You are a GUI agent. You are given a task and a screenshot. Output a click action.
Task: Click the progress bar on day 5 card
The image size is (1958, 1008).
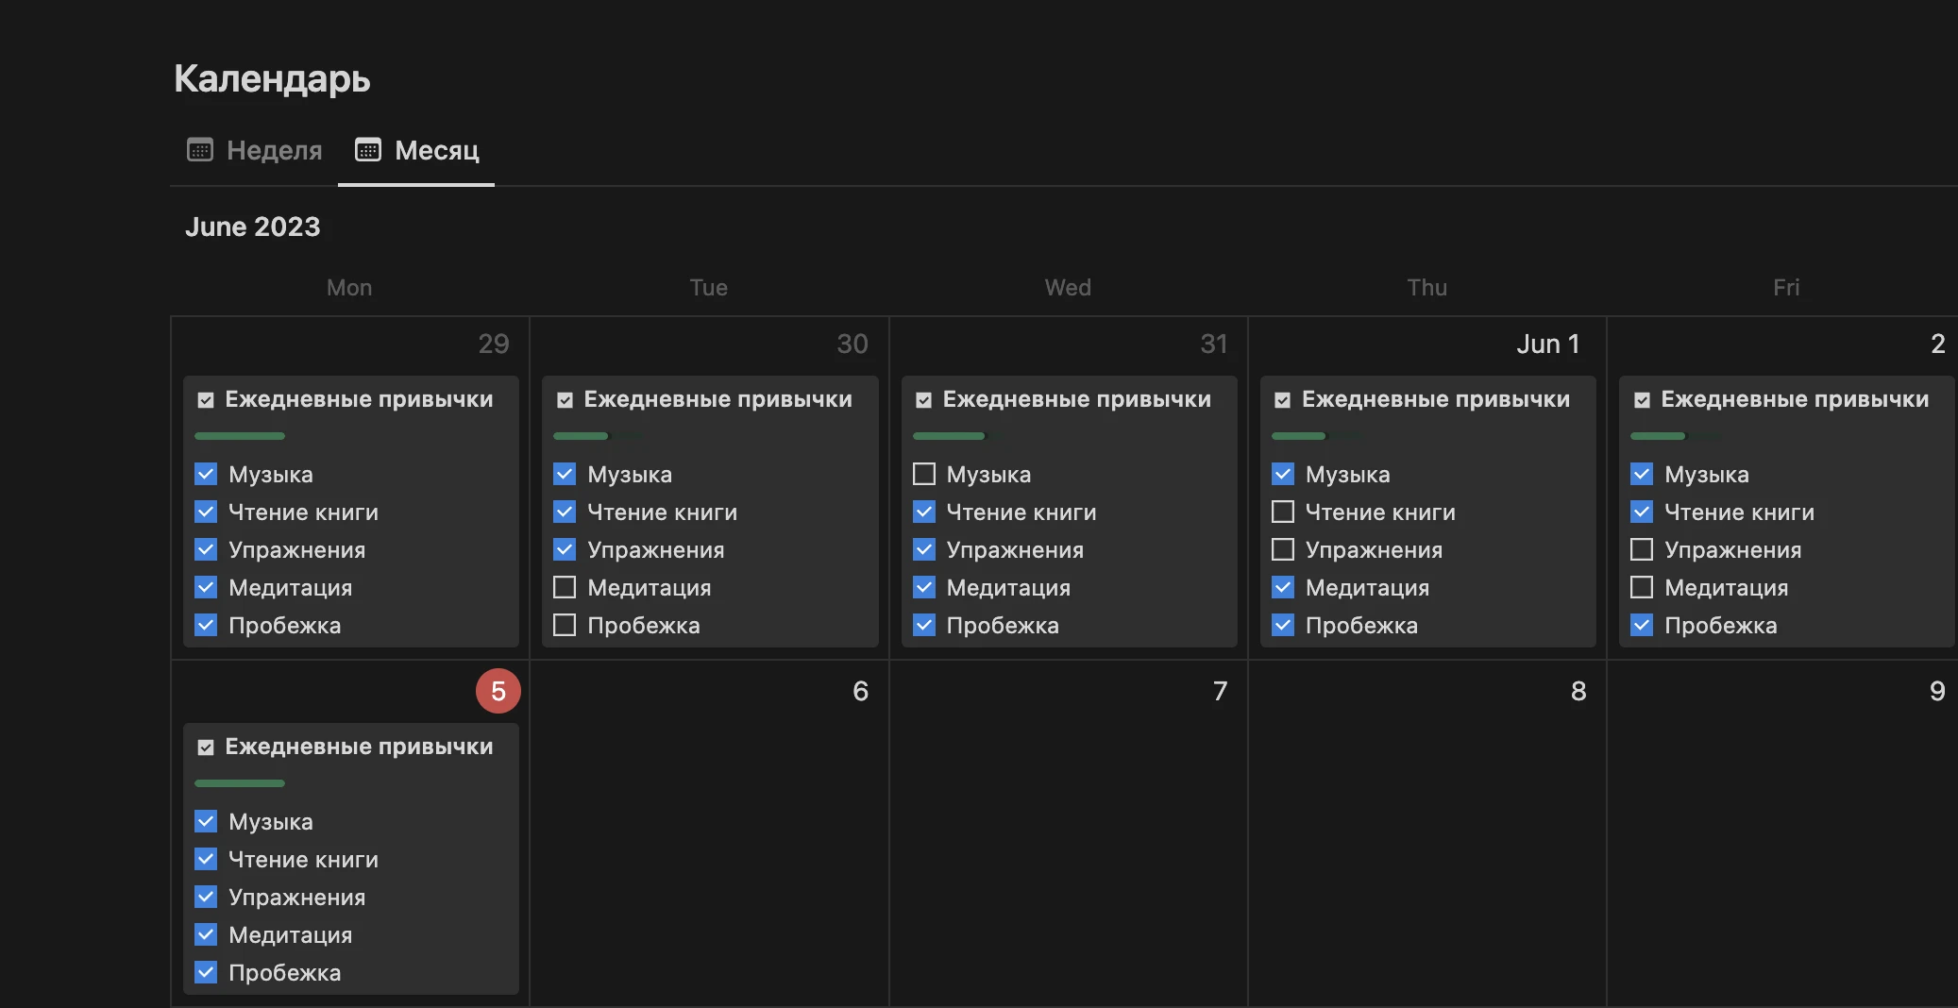coord(240,783)
